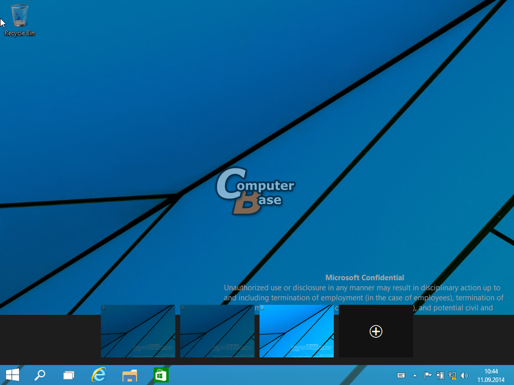This screenshot has height=385, width=514.
Task: Open File Explorer from the taskbar
Action: (x=130, y=375)
